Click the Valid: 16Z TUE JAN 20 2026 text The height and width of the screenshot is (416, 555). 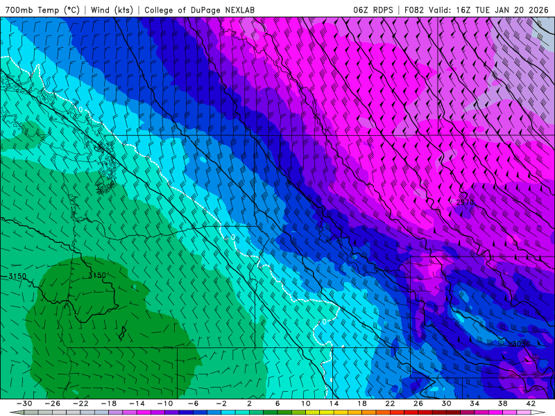pyautogui.click(x=488, y=10)
